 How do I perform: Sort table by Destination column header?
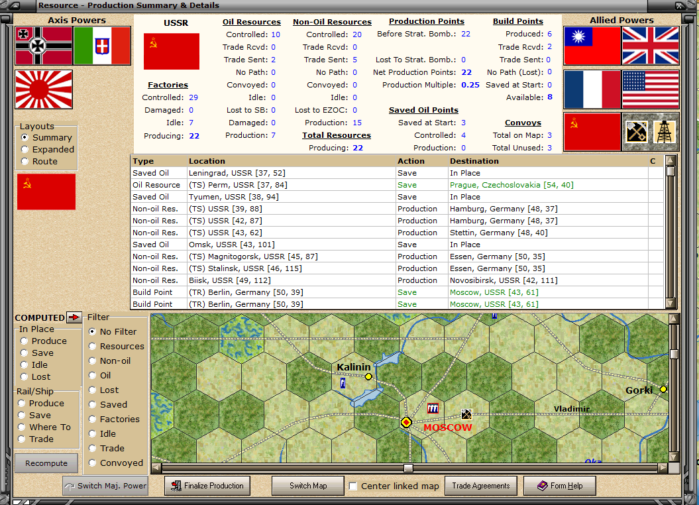548,161
